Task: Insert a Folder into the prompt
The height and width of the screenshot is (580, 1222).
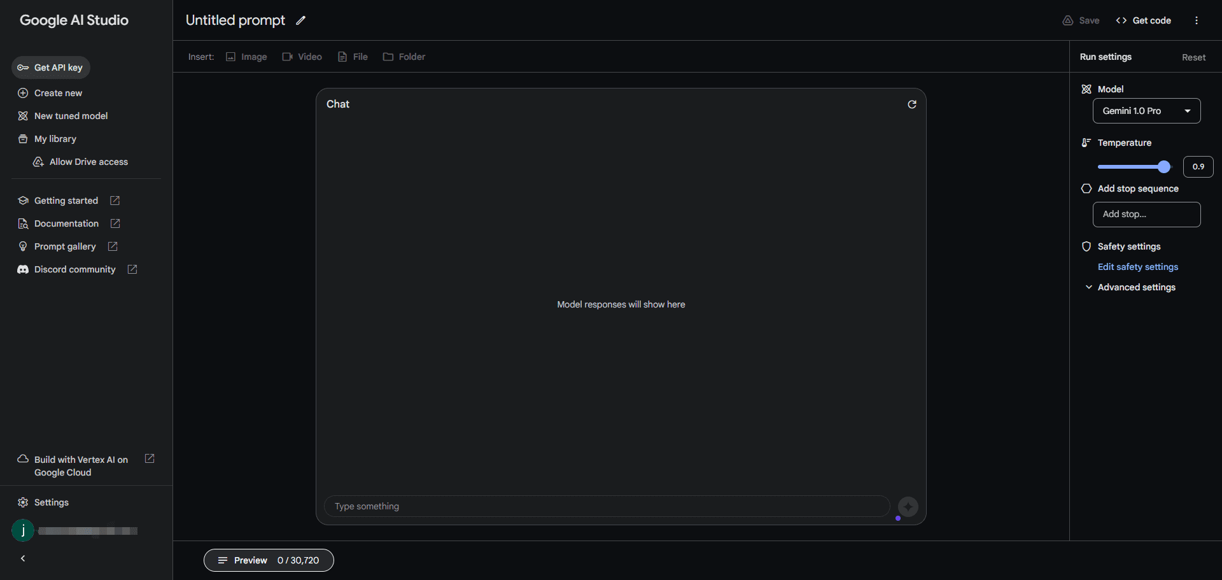Action: tap(404, 57)
